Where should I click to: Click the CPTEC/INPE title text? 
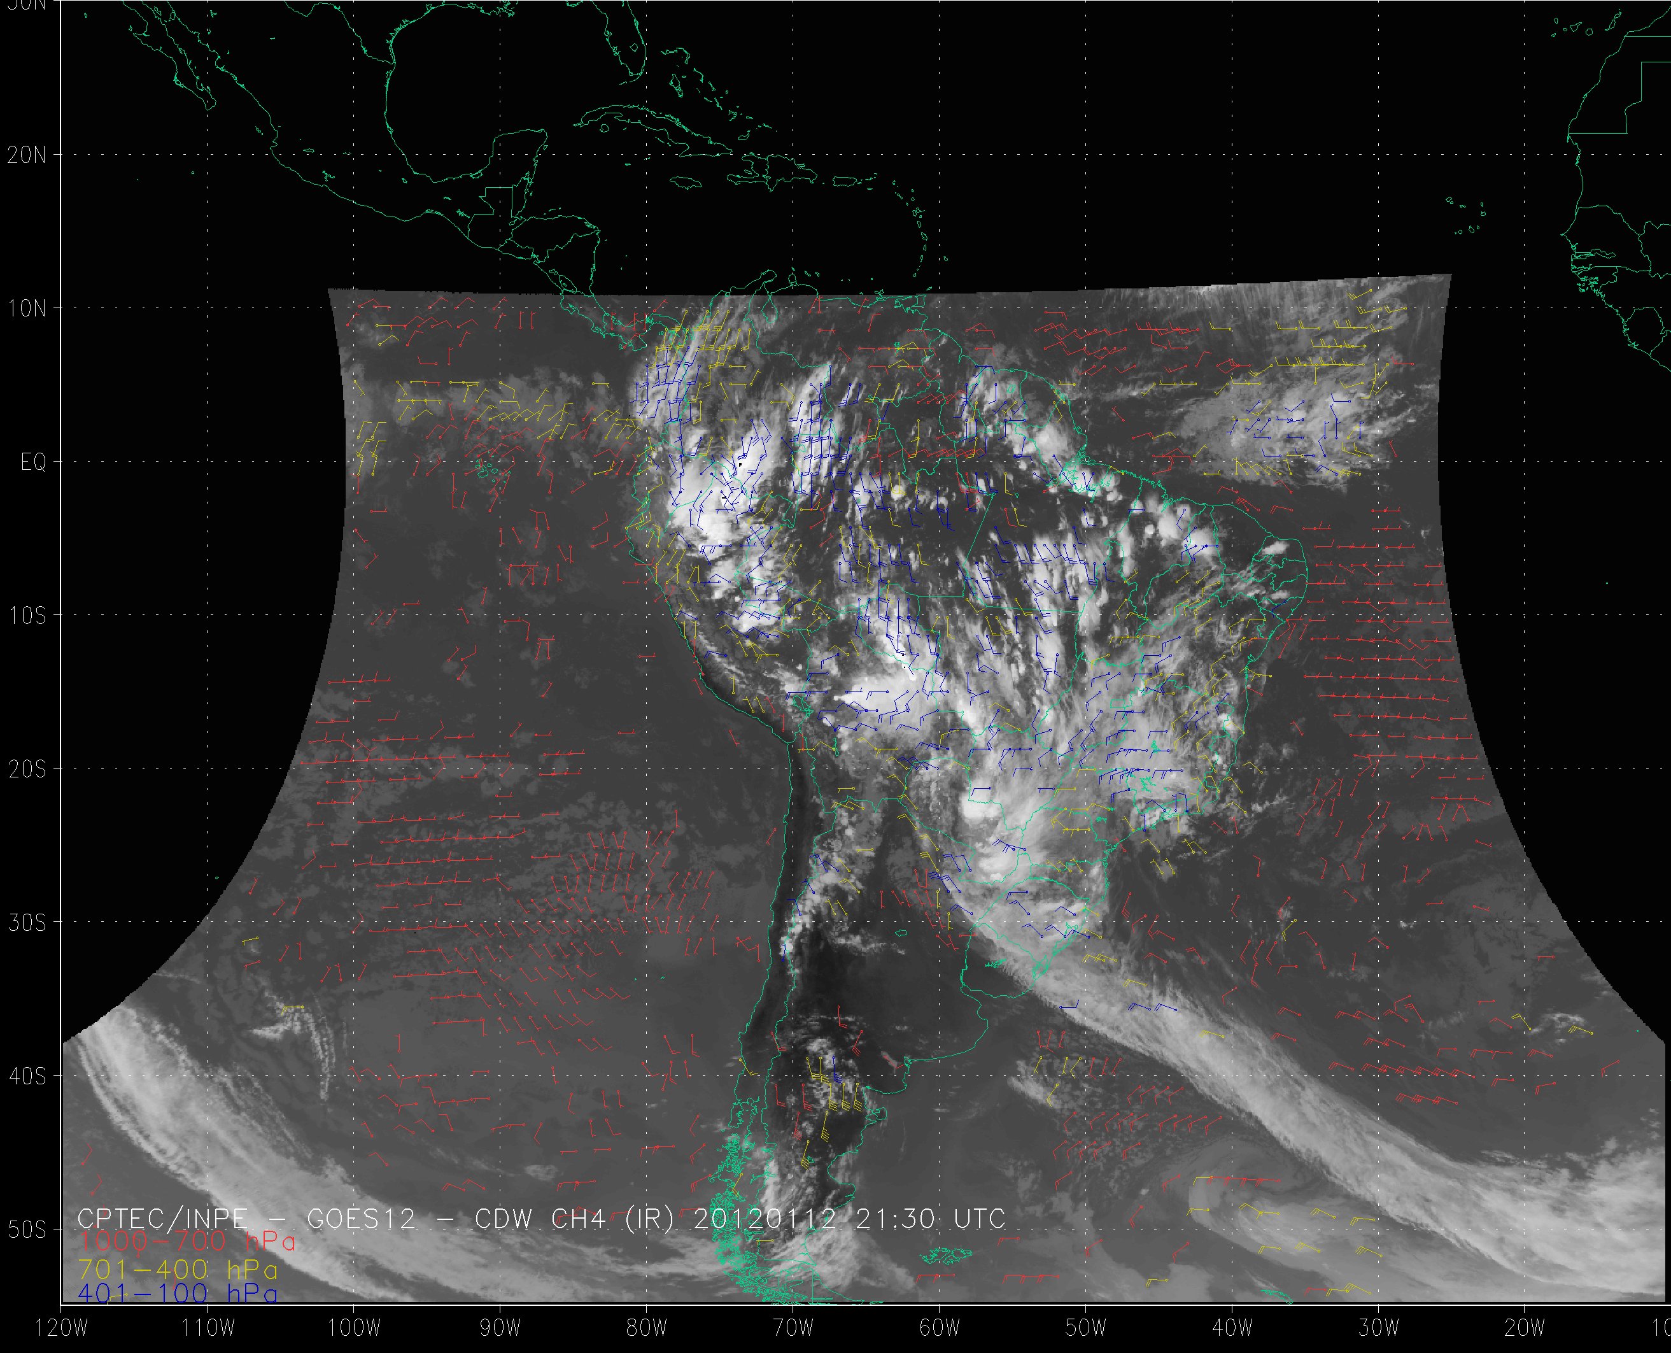coord(162,1219)
